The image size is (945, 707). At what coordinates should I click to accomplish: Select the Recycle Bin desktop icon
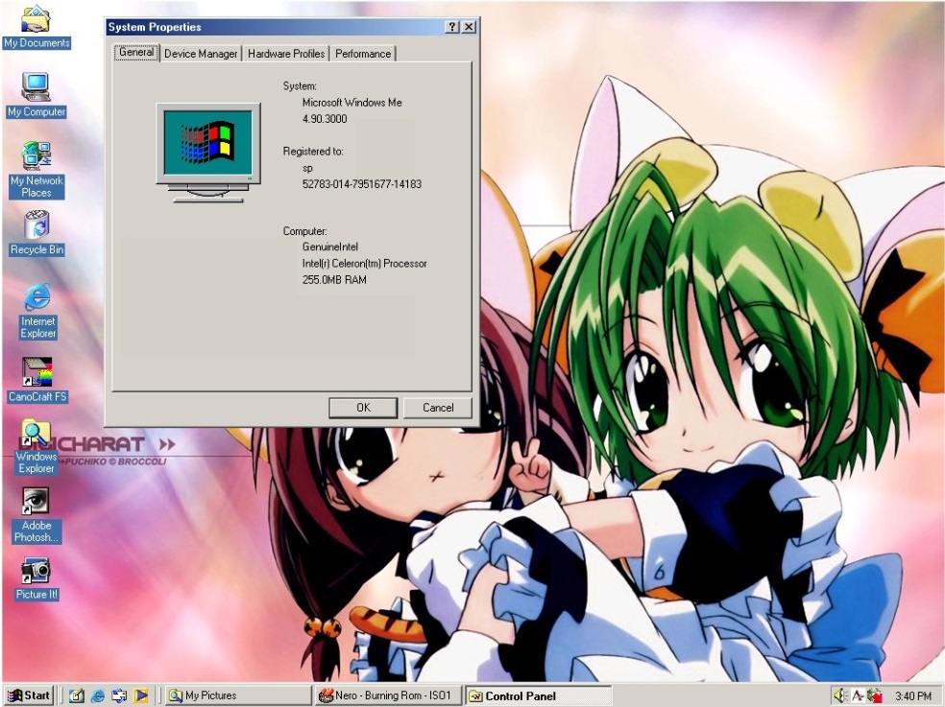click(x=36, y=233)
